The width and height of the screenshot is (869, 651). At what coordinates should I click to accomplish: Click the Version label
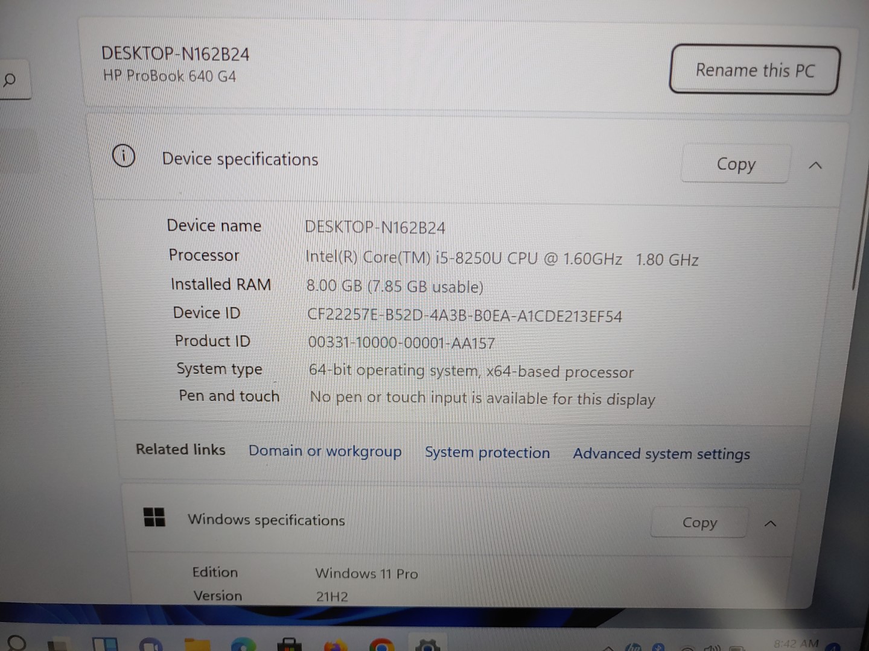point(218,596)
